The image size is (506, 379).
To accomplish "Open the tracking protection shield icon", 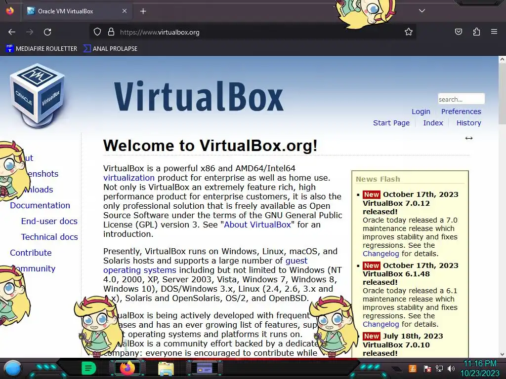I will [97, 32].
